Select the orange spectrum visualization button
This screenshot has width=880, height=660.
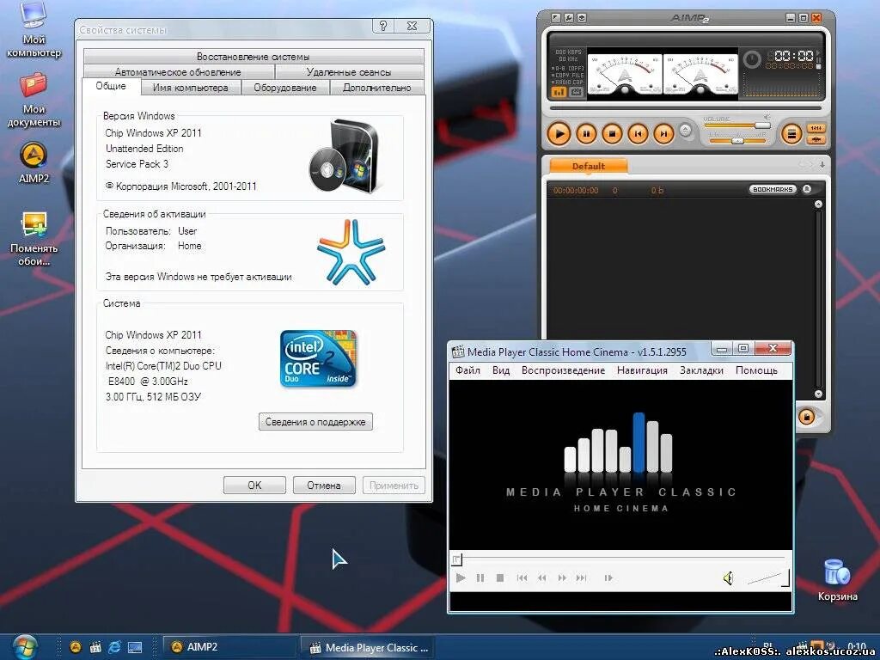click(x=559, y=93)
